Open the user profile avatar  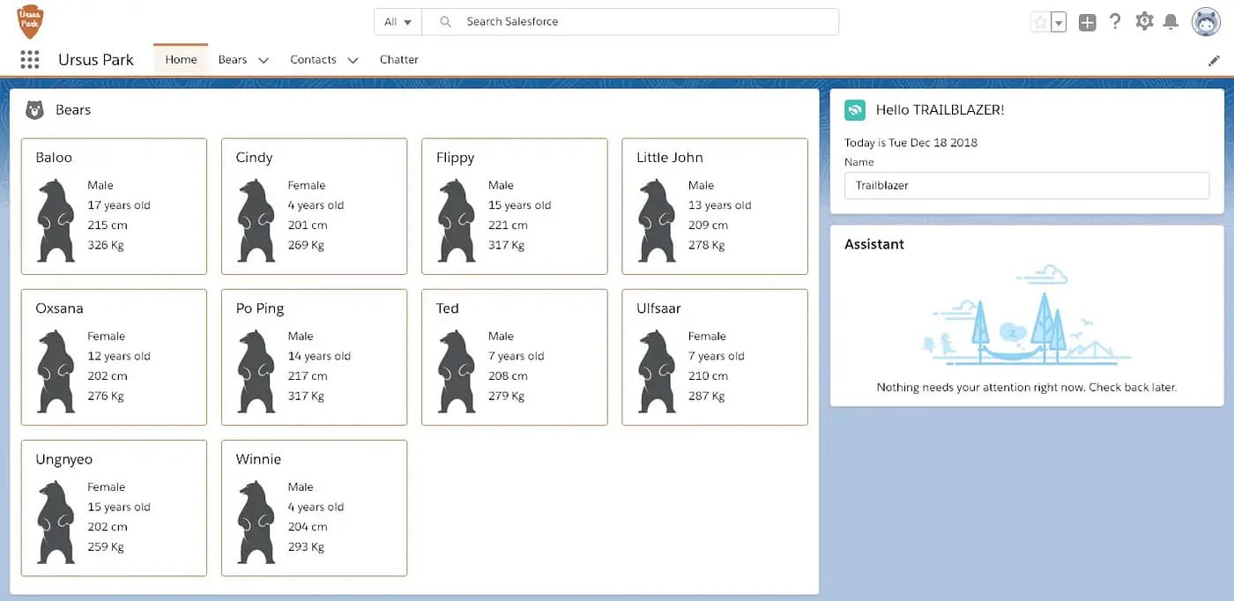(1205, 22)
